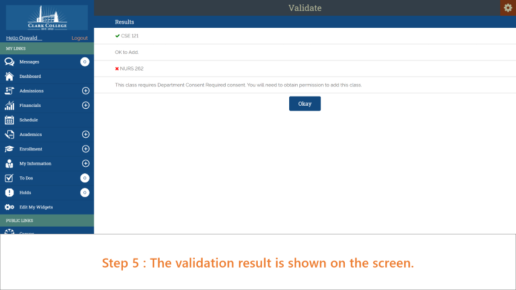The image size is (516, 290).
Task: Open settings gear in top-right corner
Action: pyautogui.click(x=508, y=7)
